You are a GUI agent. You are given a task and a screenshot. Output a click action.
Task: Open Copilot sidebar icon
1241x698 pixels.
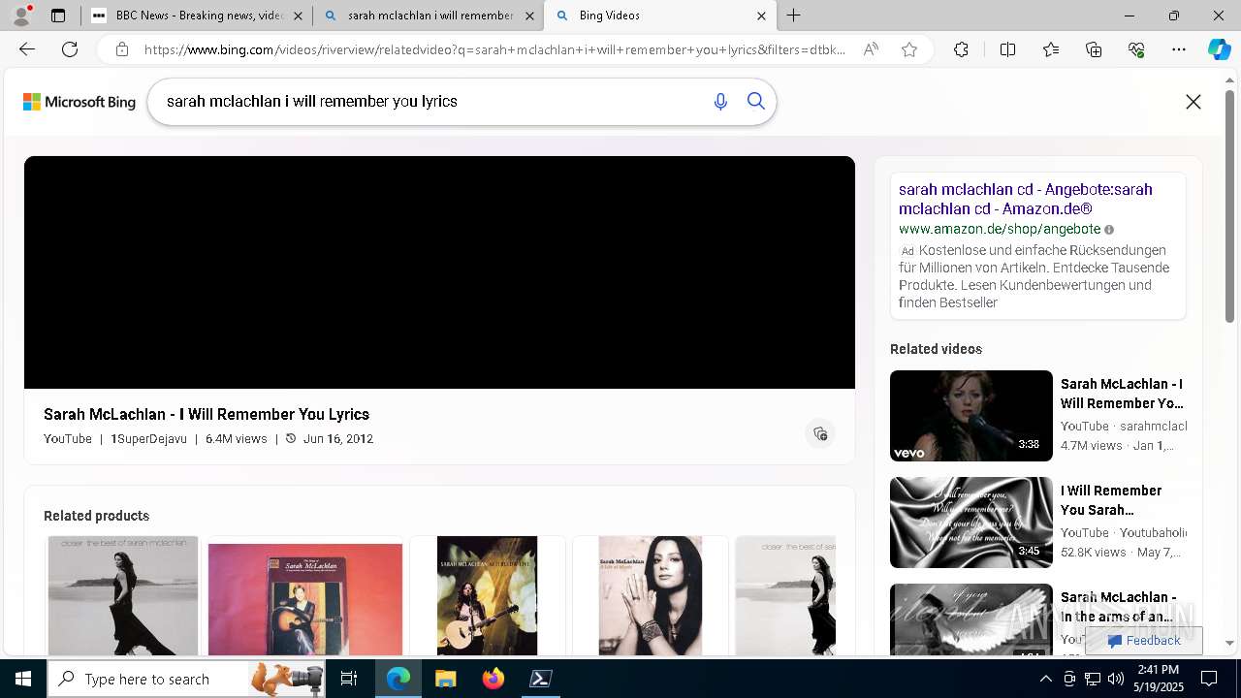click(1219, 49)
